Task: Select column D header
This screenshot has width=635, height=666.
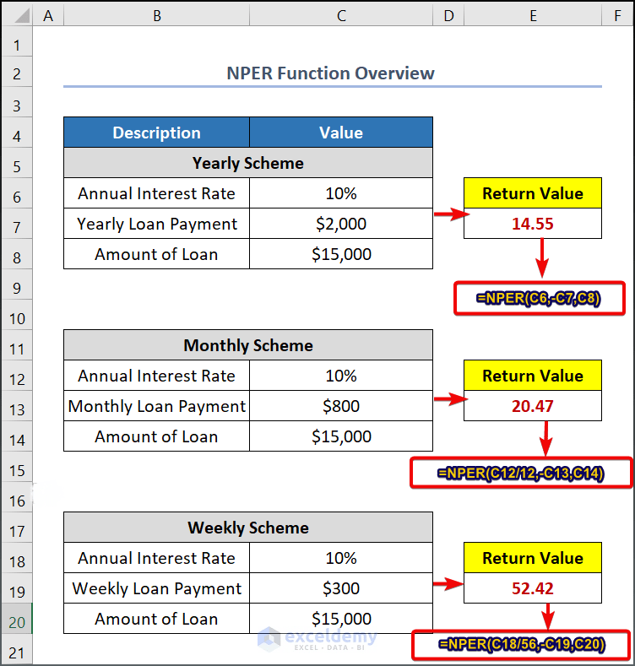Action: click(x=448, y=16)
